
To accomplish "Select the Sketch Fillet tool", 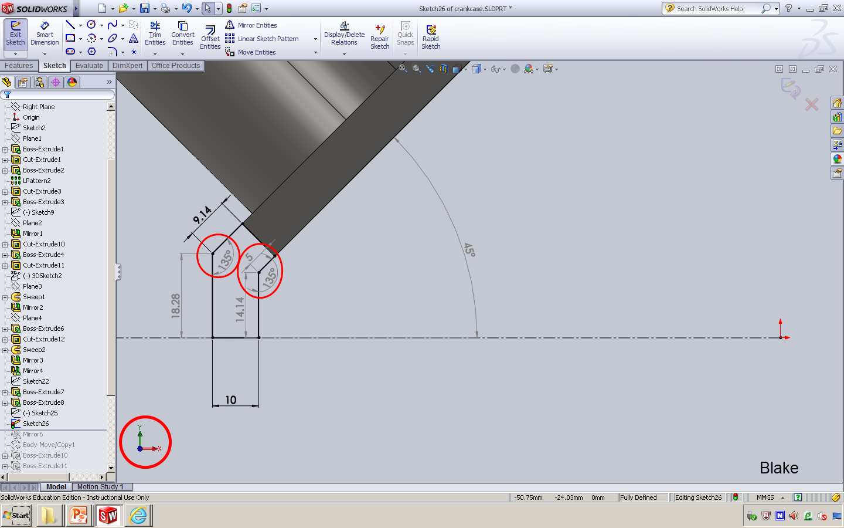I will pyautogui.click(x=113, y=52).
